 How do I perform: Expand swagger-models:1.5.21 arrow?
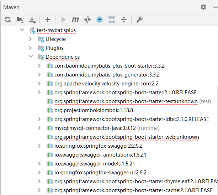click(39, 164)
